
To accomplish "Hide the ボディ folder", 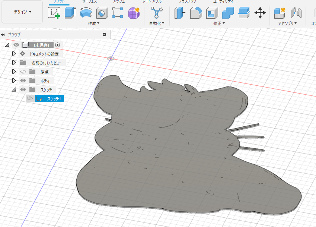I will 23,81.
